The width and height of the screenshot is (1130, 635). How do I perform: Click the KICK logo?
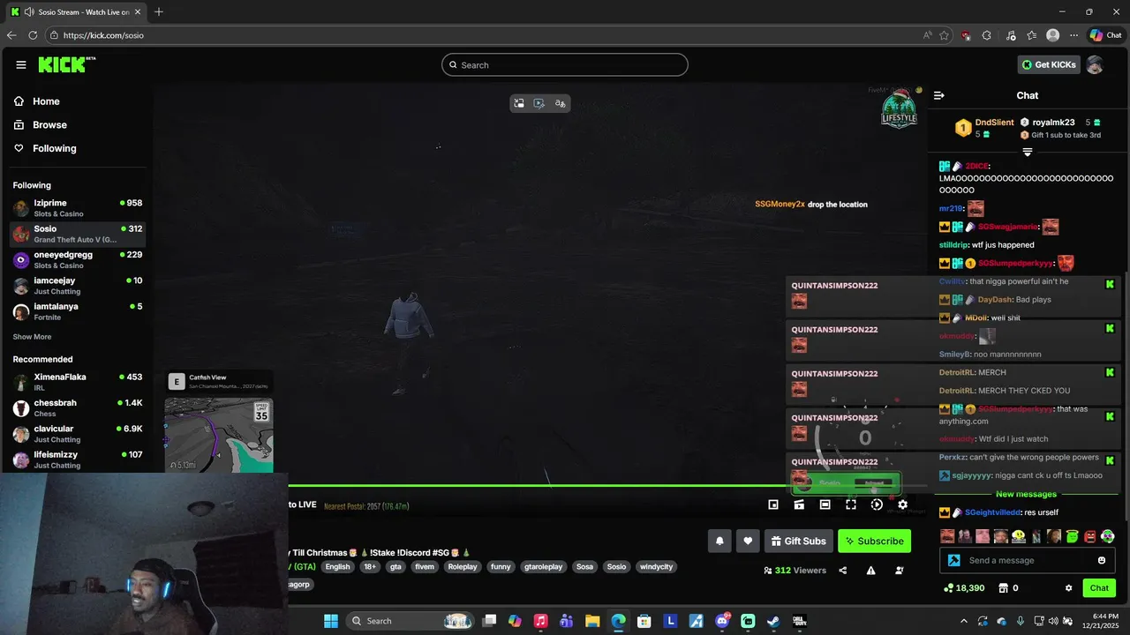pyautogui.click(x=66, y=64)
